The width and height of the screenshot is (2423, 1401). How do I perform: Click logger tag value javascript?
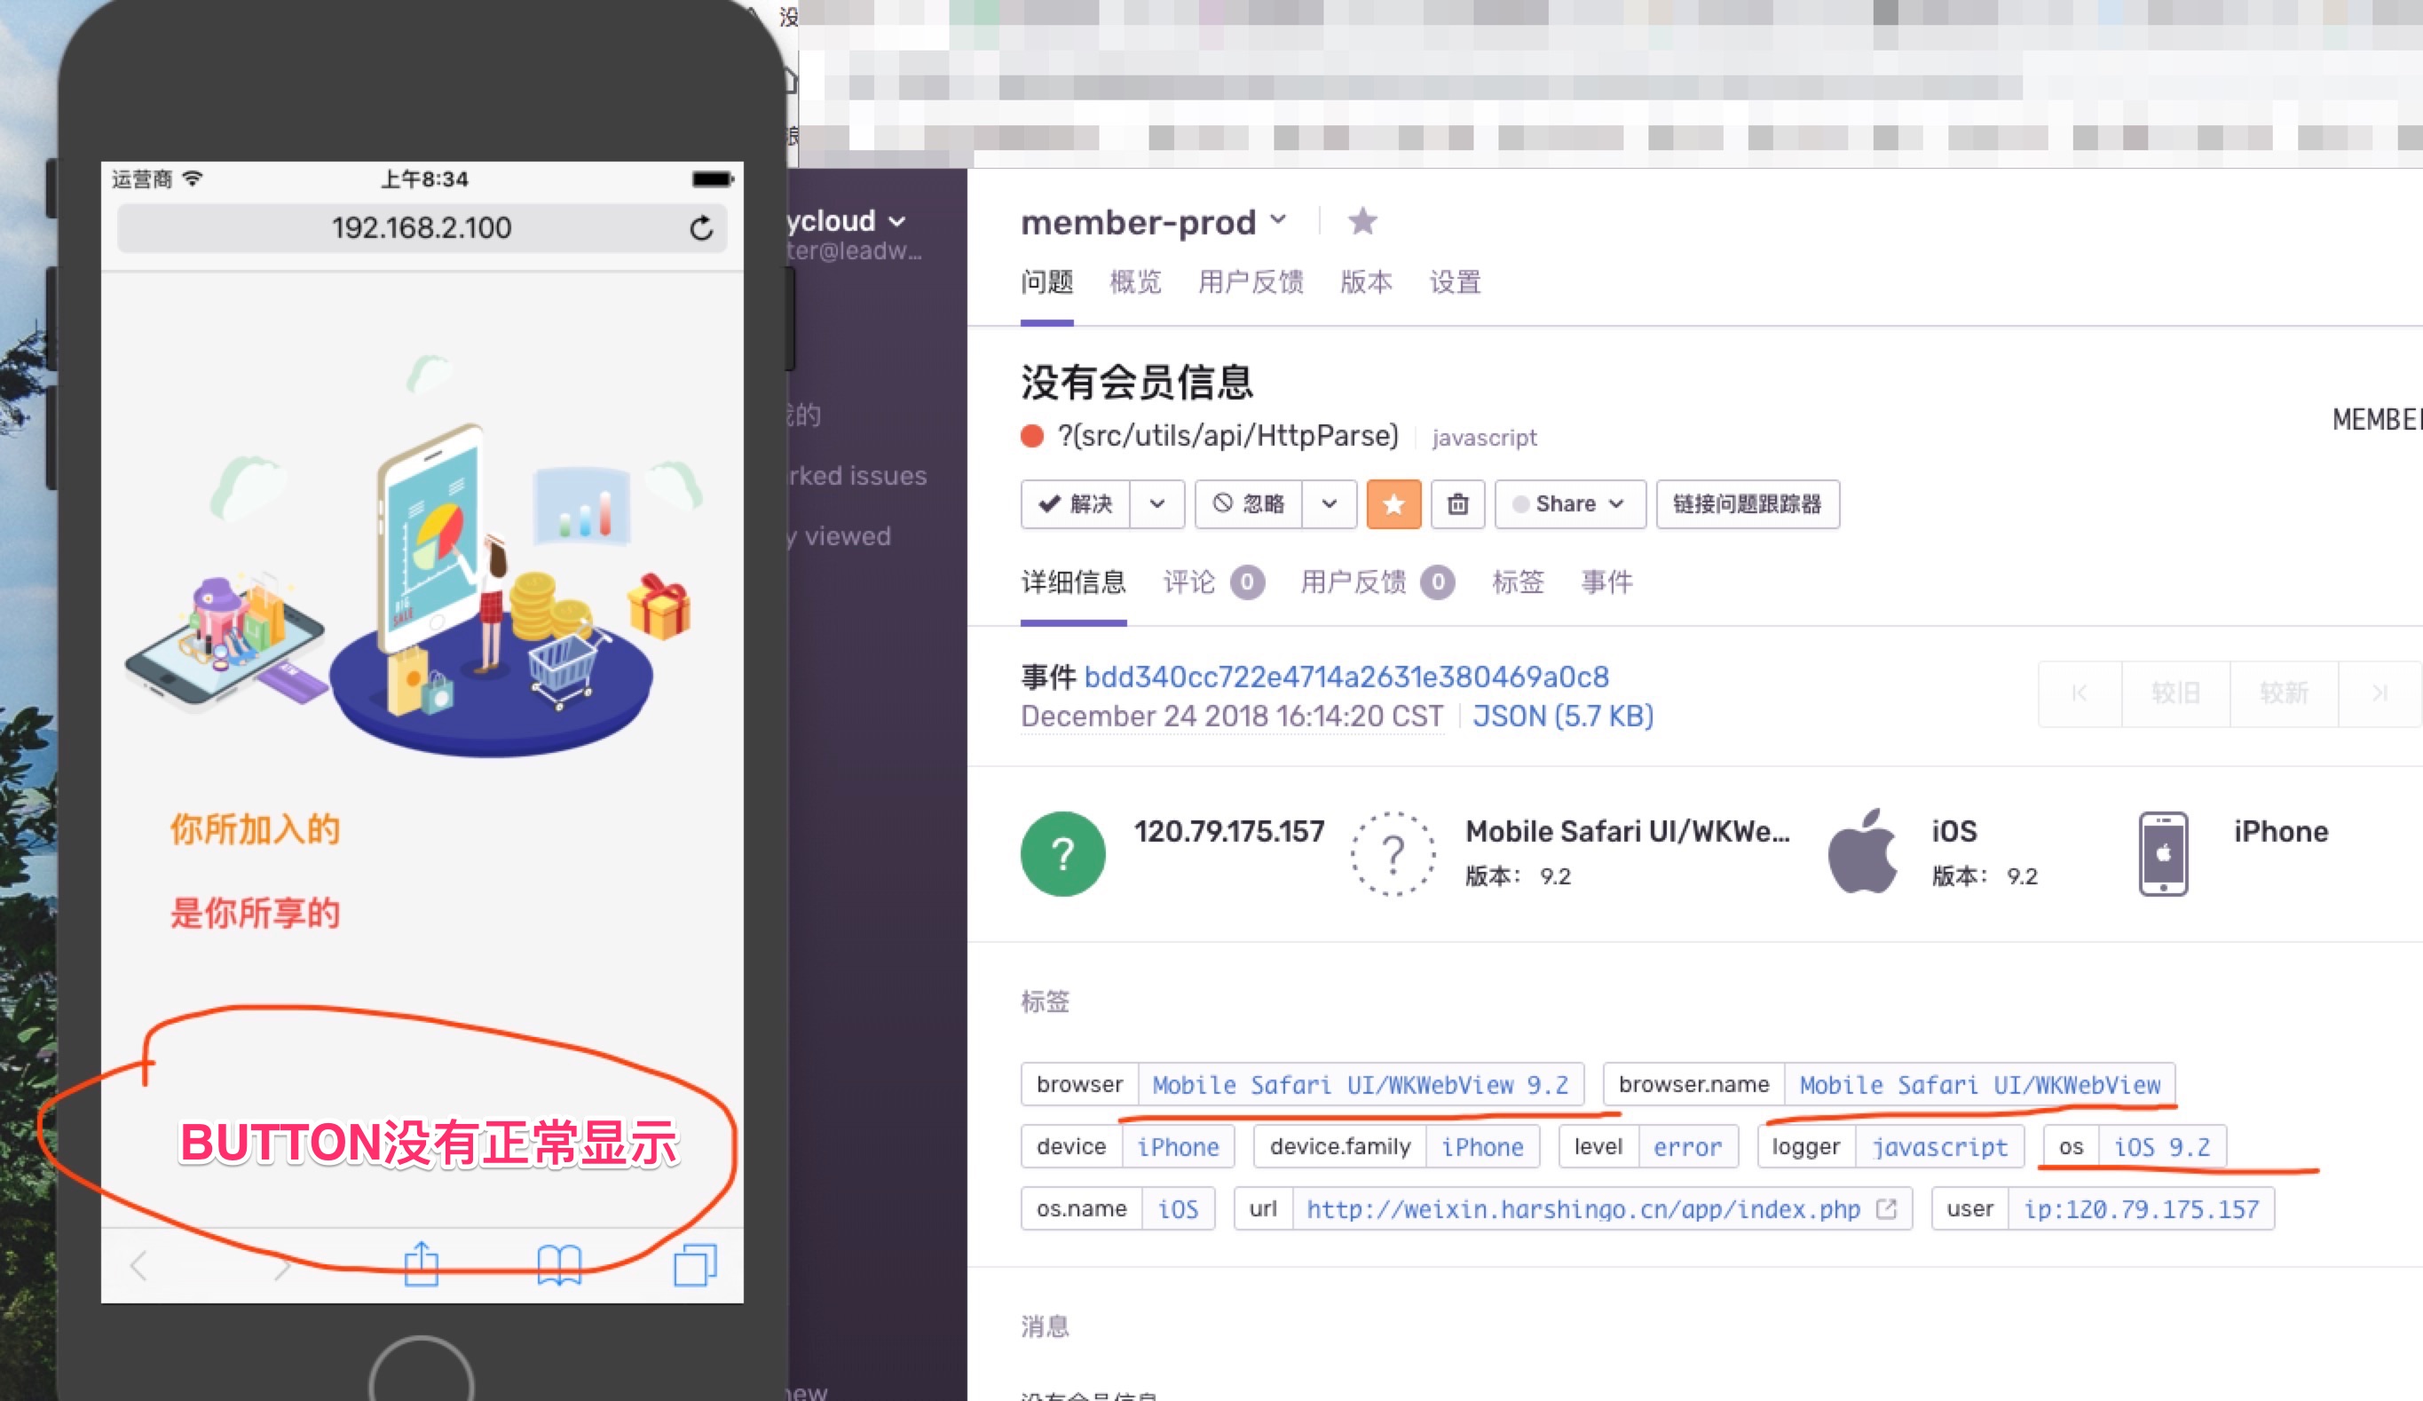[x=1939, y=1146]
